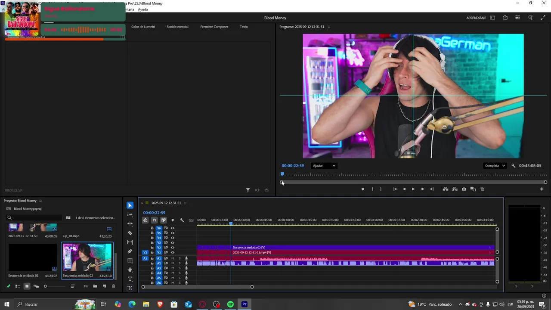551x310 pixels.
Task: Toggle Snap in timeline (magnet icon)
Action: [154, 220]
